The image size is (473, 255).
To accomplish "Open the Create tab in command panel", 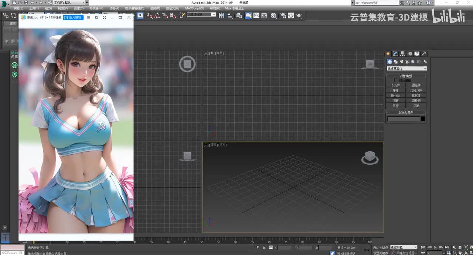I will (388, 54).
